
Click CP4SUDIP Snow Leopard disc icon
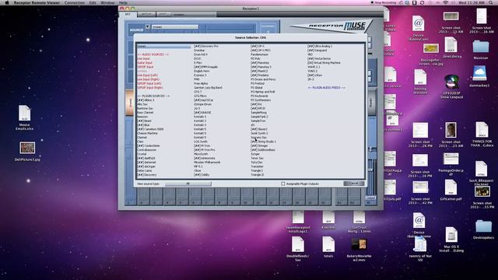pos(451,86)
